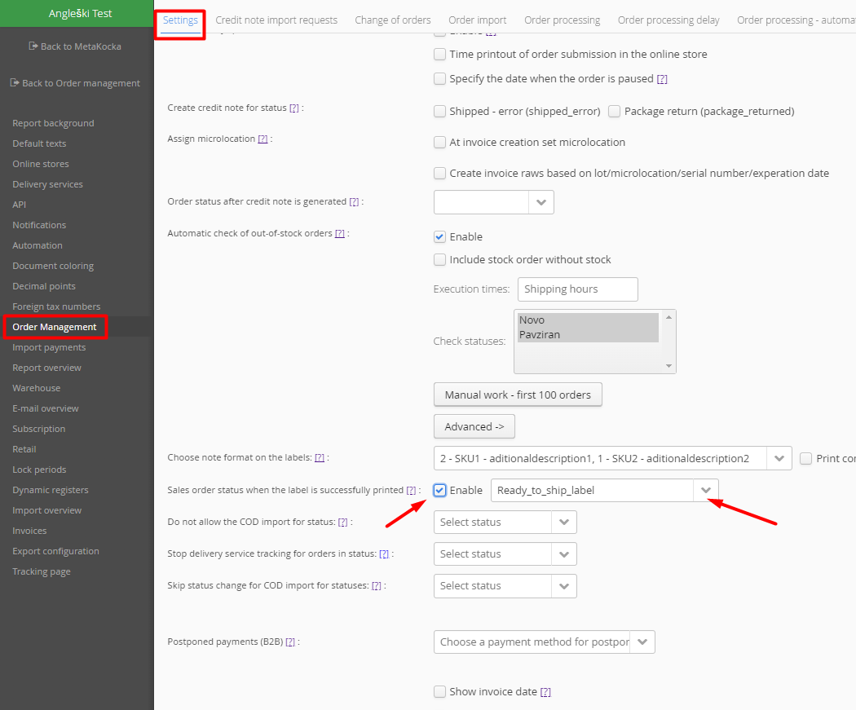Viewport: 856px width, 710px height.
Task: Open Online stores in sidebar
Action: (x=41, y=164)
